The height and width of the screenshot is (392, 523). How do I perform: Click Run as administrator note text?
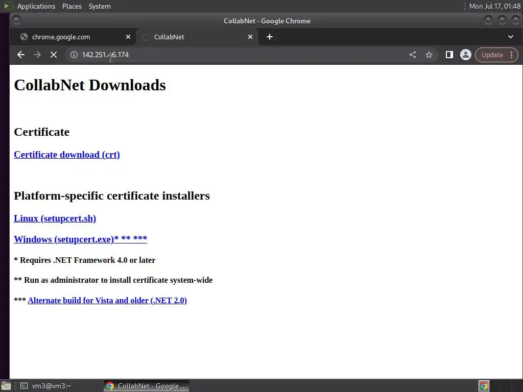click(x=113, y=280)
